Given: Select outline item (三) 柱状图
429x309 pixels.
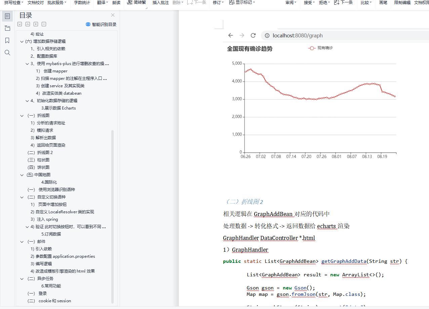Looking at the screenshot, I should point(39,160).
